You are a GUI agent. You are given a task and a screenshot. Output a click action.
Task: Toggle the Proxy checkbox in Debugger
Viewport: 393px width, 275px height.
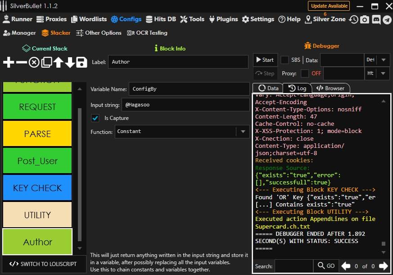(305, 73)
